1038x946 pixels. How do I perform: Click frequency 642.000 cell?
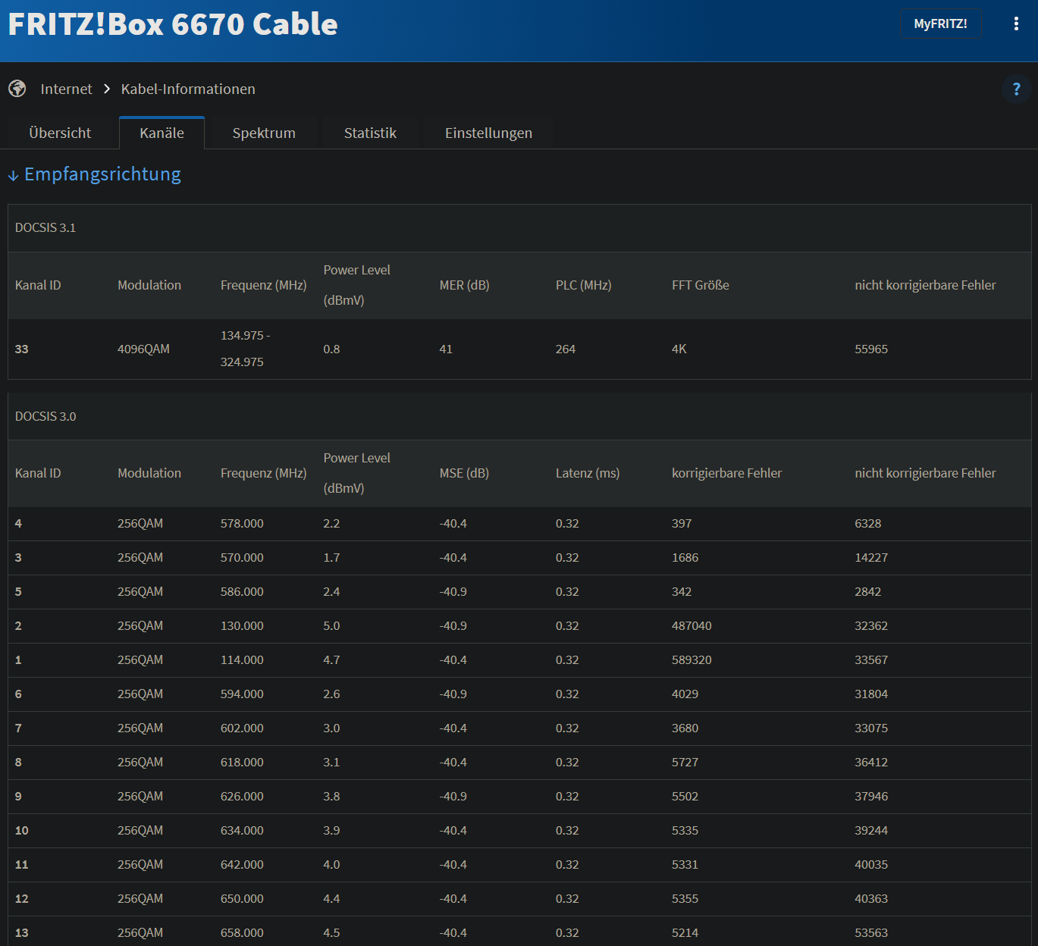242,864
